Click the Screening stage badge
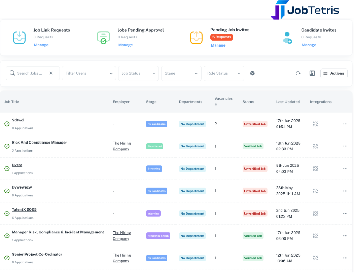 pyautogui.click(x=154, y=169)
